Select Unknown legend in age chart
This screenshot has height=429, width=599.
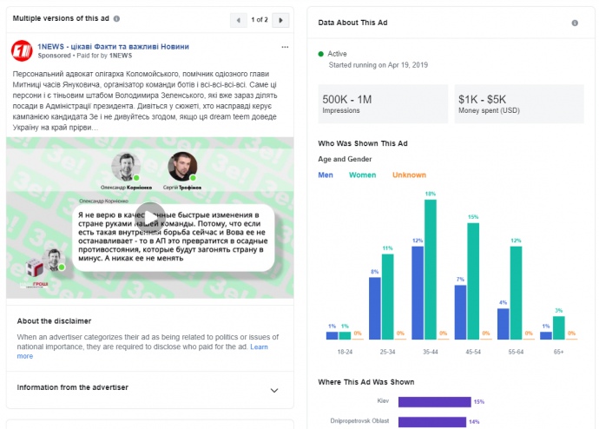[409, 175]
